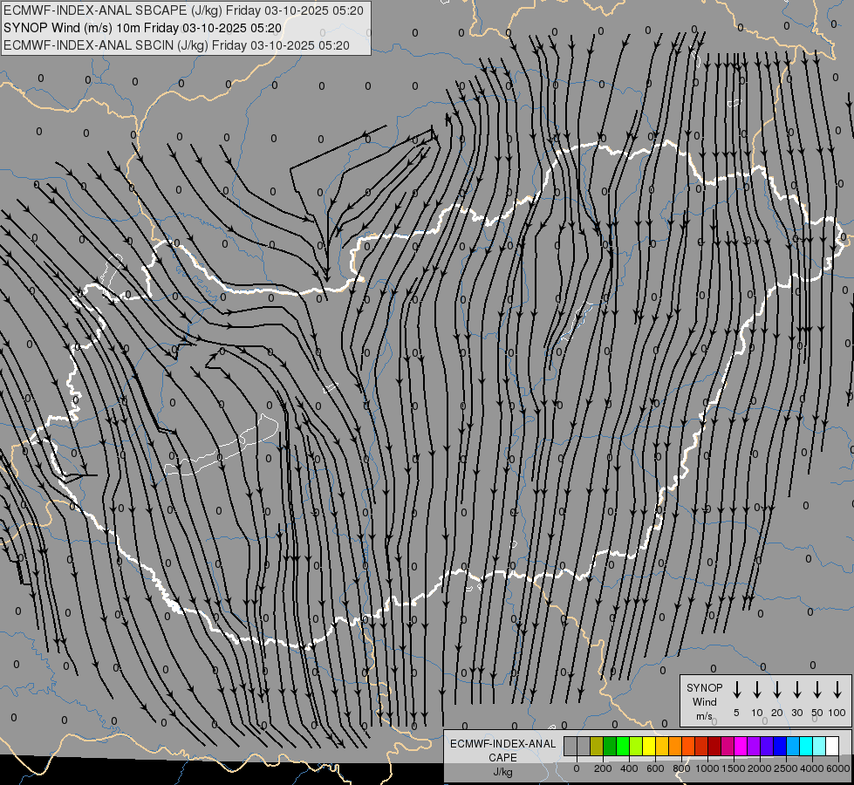The image size is (854, 785).
Task: Click the 'J/kg' unit below CAPE
Action: pos(502,772)
